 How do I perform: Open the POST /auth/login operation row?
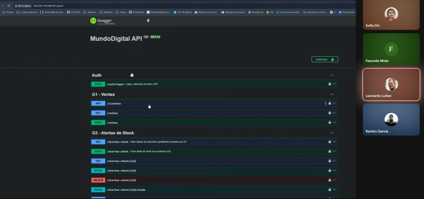[x=214, y=84]
